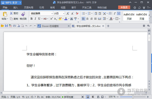Click the Copy (复制) button
The image size is (152, 99).
click(x=14, y=19)
